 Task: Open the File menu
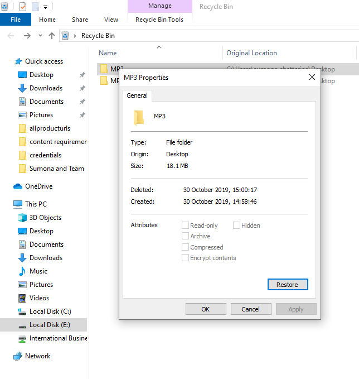point(16,20)
